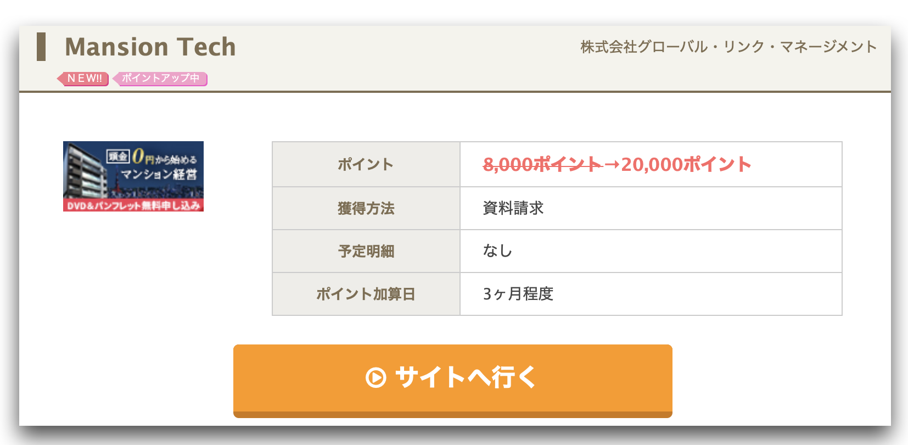Click the ポイントアップ中 badge
Image resolution: width=908 pixels, height=445 pixels.
[160, 79]
